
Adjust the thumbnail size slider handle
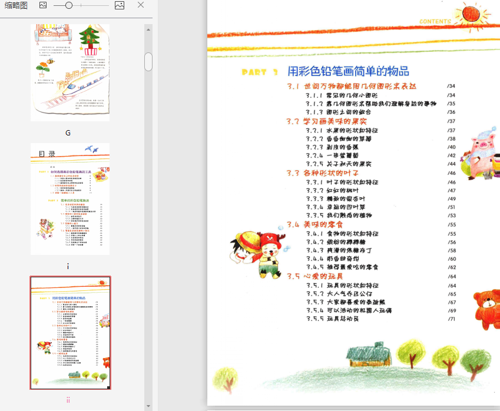click(x=68, y=5)
